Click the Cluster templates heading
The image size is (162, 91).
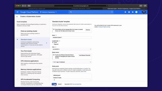22,22
